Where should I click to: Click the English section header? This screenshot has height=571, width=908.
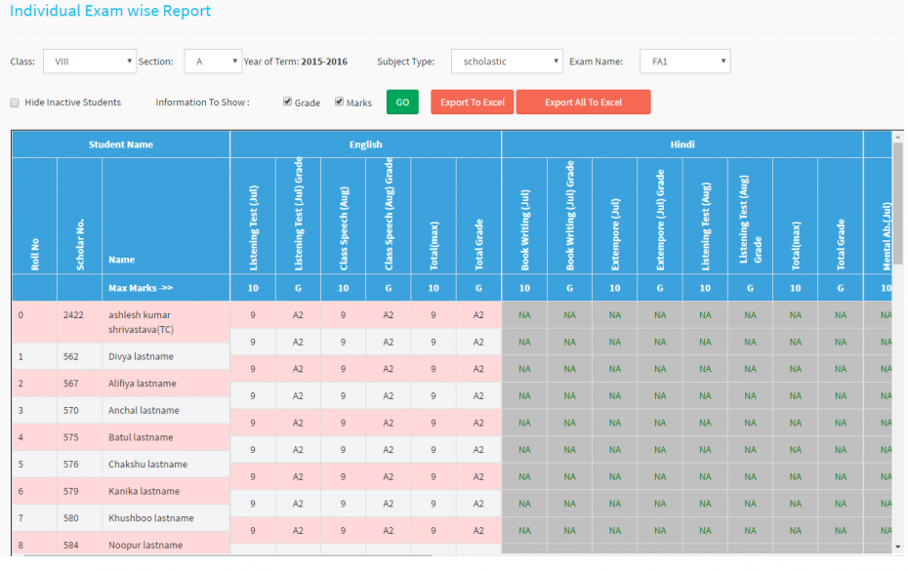[x=365, y=143]
